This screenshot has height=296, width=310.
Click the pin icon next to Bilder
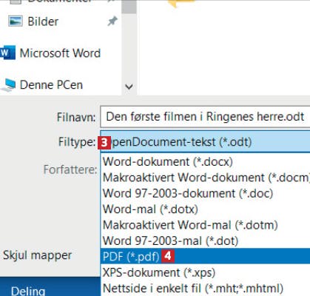[112, 21]
